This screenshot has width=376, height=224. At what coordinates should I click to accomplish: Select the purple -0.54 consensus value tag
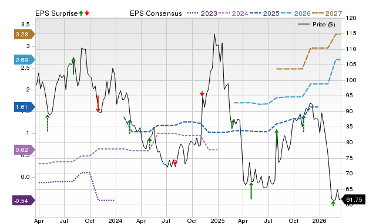(23, 201)
